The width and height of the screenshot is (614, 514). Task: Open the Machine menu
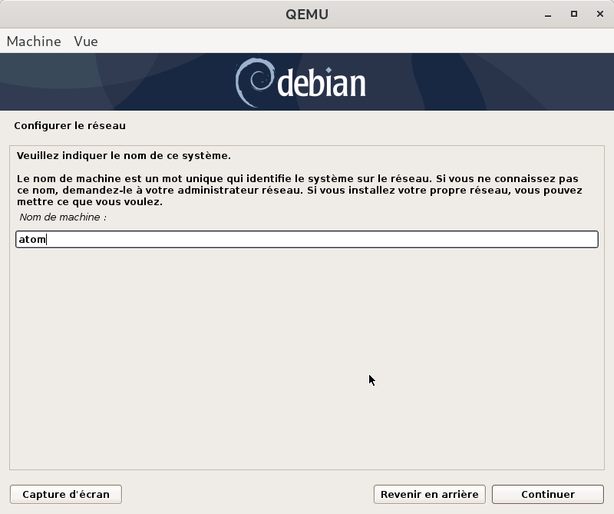pyautogui.click(x=34, y=41)
